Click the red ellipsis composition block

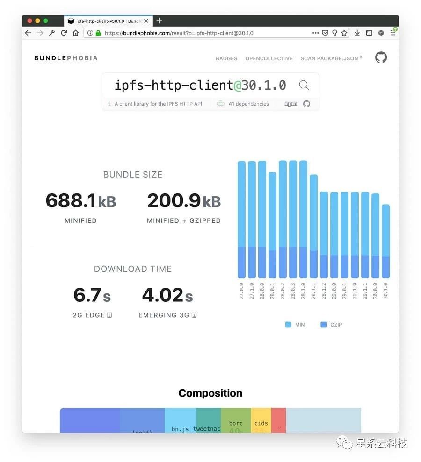(x=278, y=420)
